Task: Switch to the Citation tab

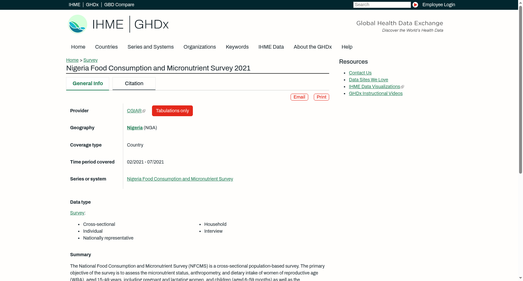Action: click(134, 84)
